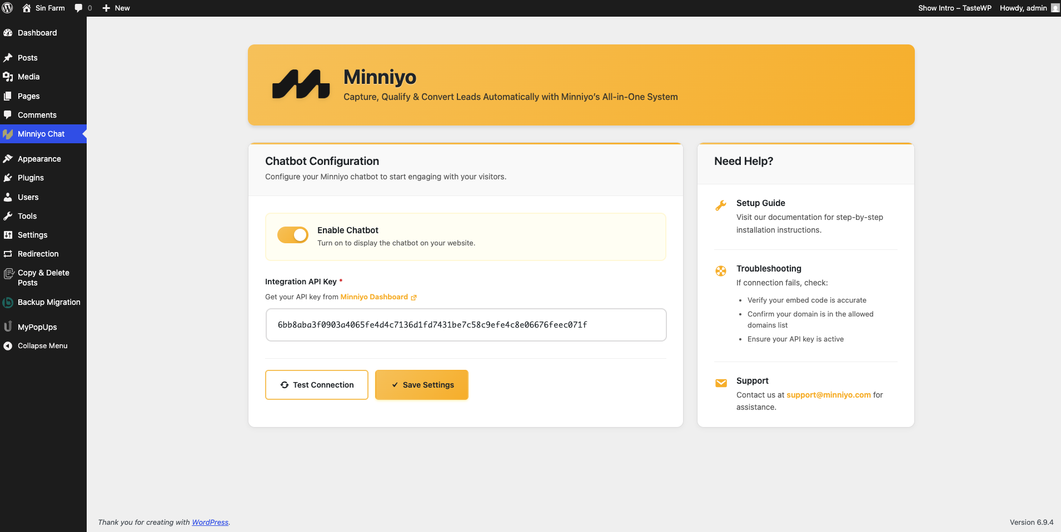Click the support@minniyo.com email link
This screenshot has height=532, width=1061.
click(x=829, y=395)
